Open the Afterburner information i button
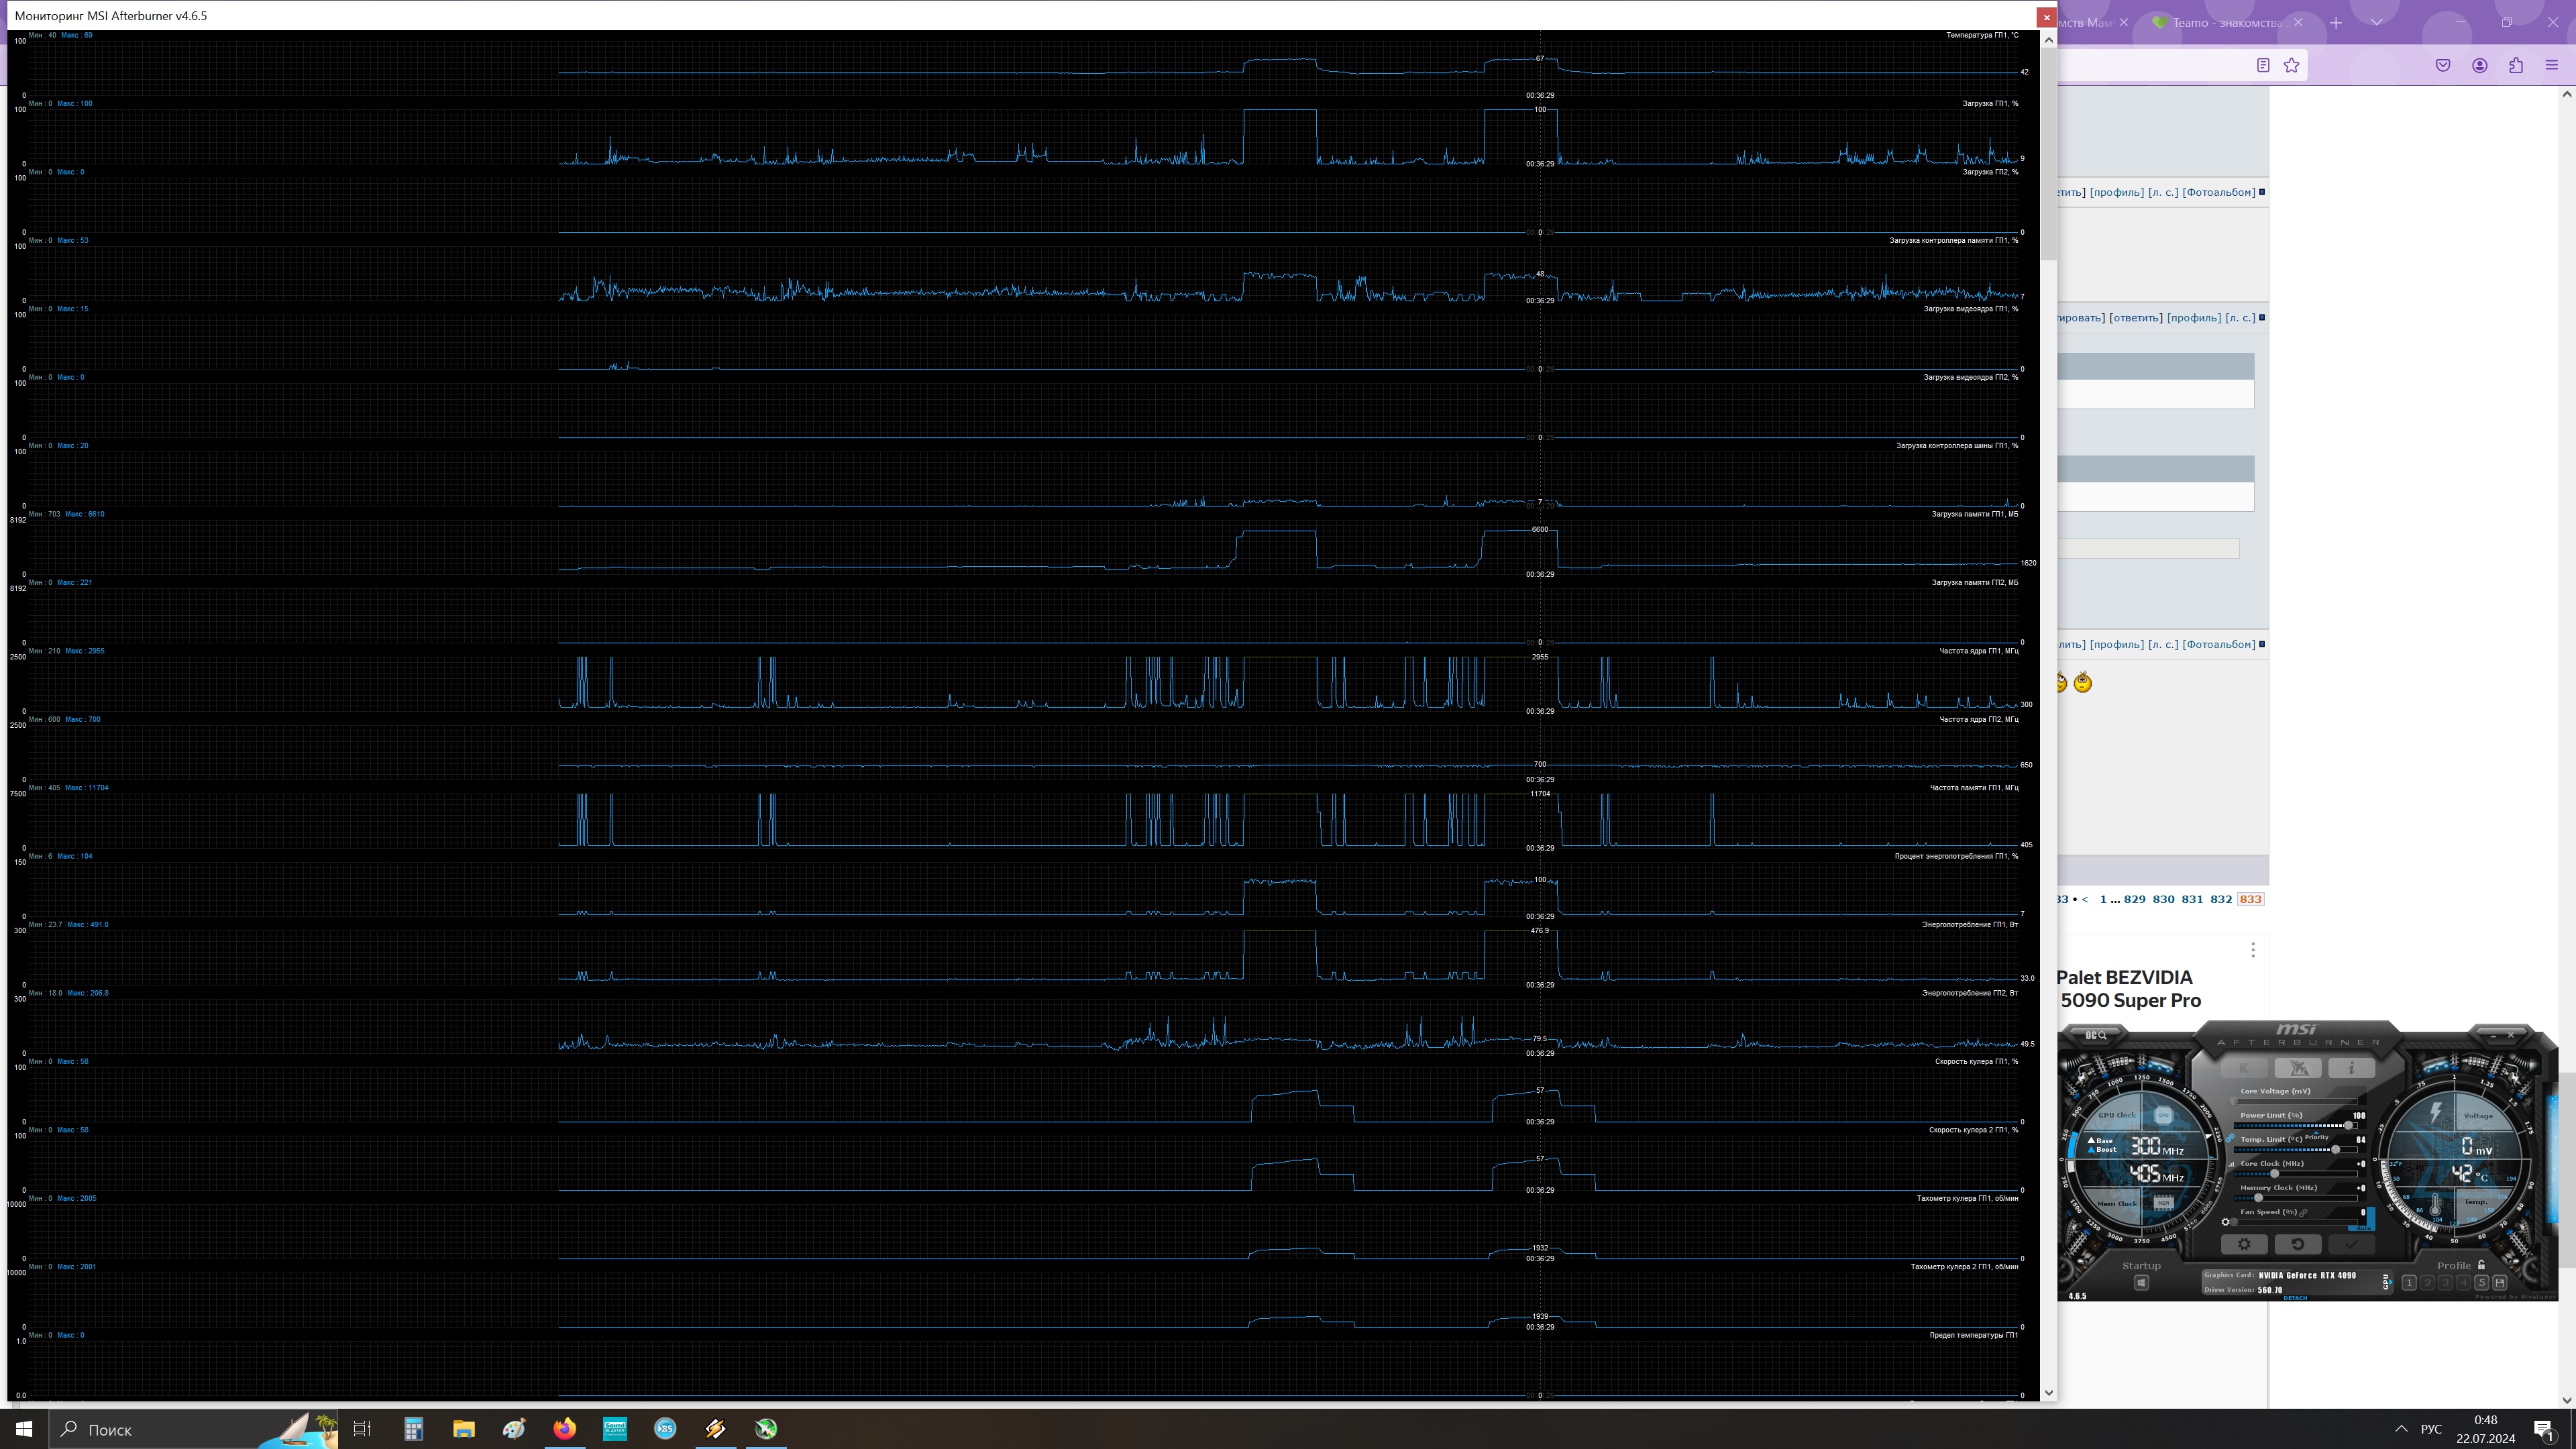The image size is (2576, 1449). (x=2351, y=1069)
